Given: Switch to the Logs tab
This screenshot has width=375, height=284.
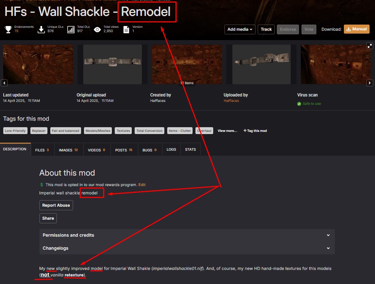Looking at the screenshot, I should pos(171,149).
